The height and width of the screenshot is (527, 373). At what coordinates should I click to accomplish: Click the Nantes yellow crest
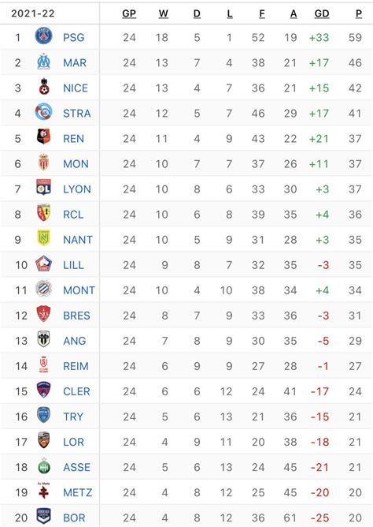(x=43, y=238)
